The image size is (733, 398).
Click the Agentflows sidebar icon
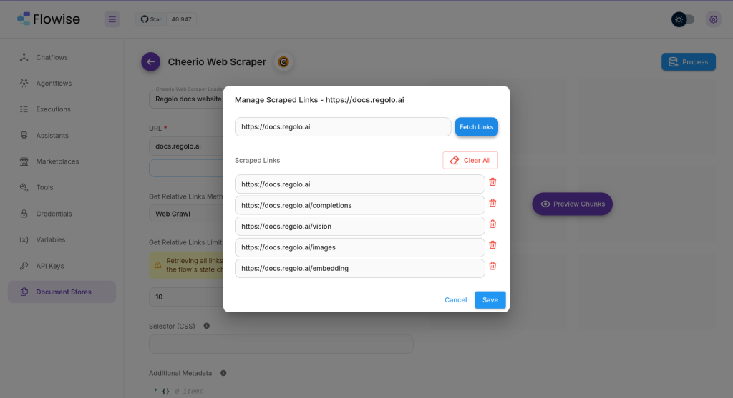click(24, 83)
